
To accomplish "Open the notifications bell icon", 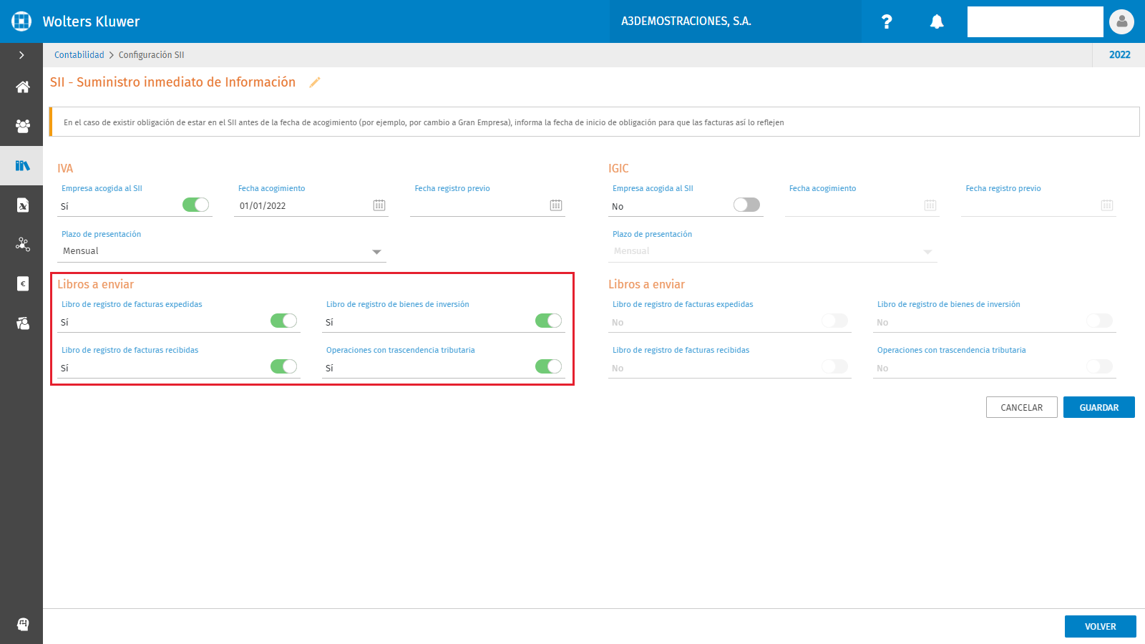I will [x=937, y=21].
